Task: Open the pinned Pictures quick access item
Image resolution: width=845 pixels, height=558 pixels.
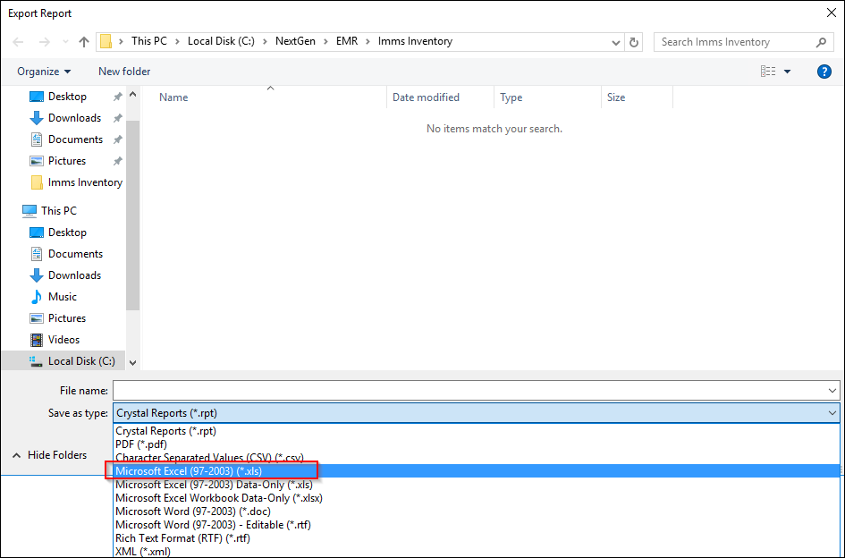Action: 67,161
